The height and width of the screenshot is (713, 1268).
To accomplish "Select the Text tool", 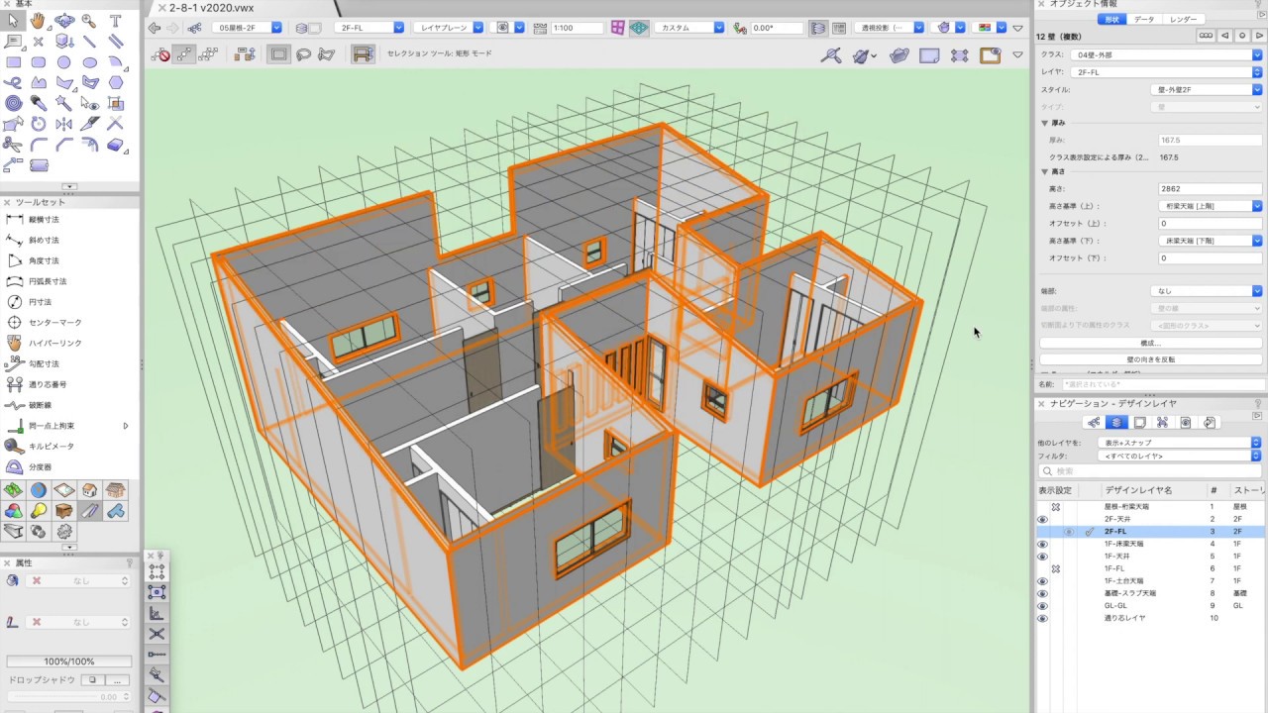I will click(116, 21).
